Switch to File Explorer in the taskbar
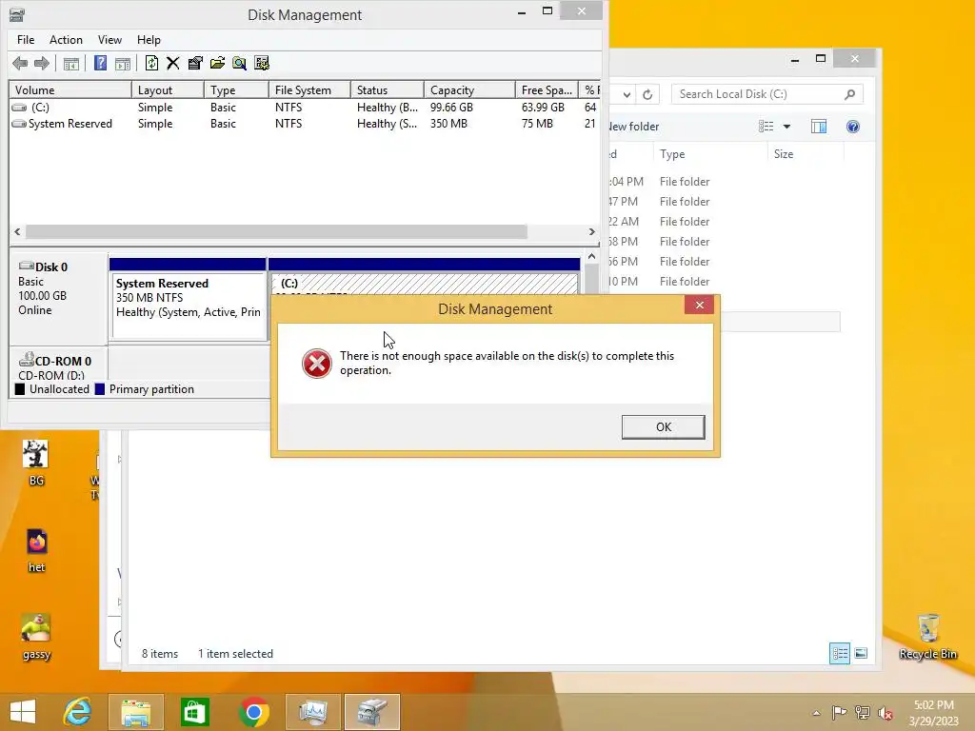The width and height of the screenshot is (975, 731). pyautogui.click(x=135, y=712)
